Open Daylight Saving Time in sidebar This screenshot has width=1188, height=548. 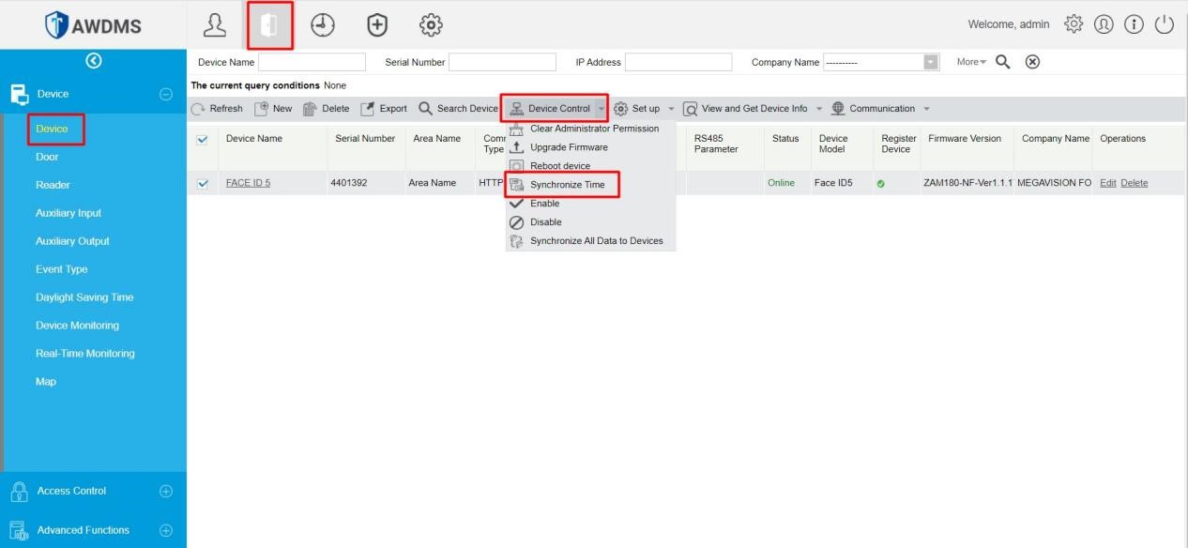pos(84,297)
